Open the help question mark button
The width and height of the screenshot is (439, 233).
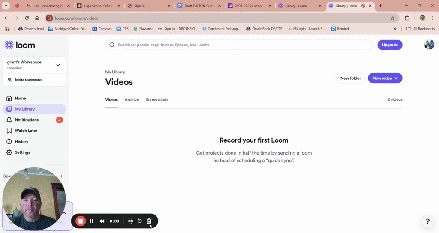(x=427, y=221)
